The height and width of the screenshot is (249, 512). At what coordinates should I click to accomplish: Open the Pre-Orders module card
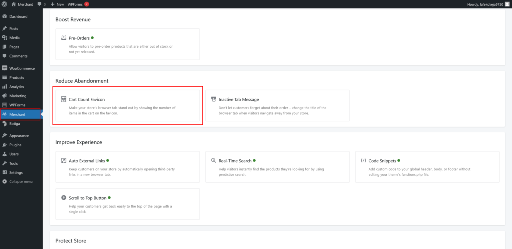tap(127, 44)
